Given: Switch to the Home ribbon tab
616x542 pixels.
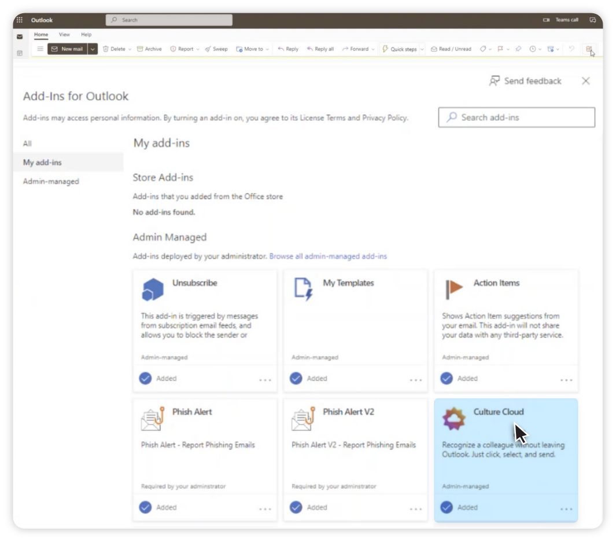Looking at the screenshot, I should pyautogui.click(x=41, y=35).
